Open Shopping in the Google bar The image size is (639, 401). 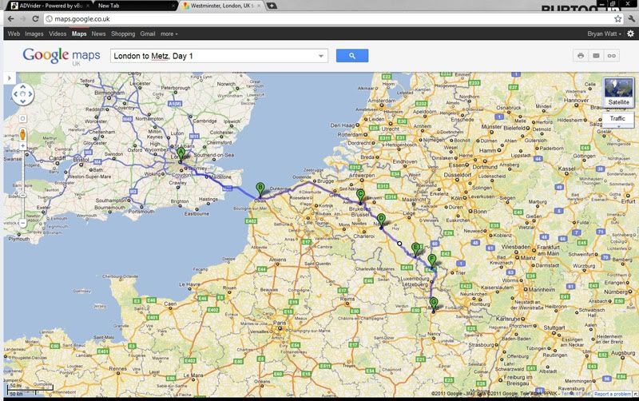point(123,34)
